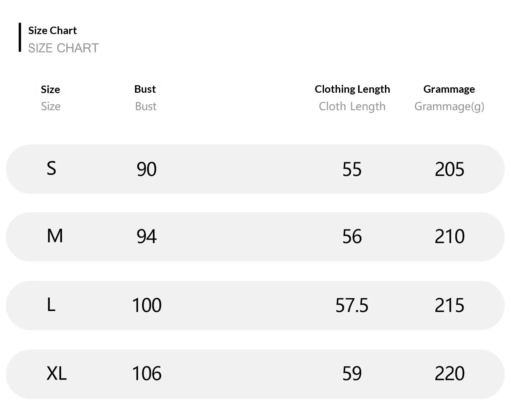Image resolution: width=511 pixels, height=418 pixels.
Task: Click bust value 94 in M row
Action: click(x=146, y=236)
